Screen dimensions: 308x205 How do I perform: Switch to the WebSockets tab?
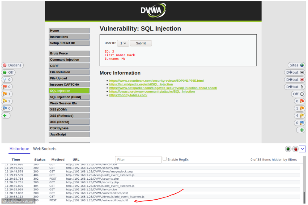45,149
